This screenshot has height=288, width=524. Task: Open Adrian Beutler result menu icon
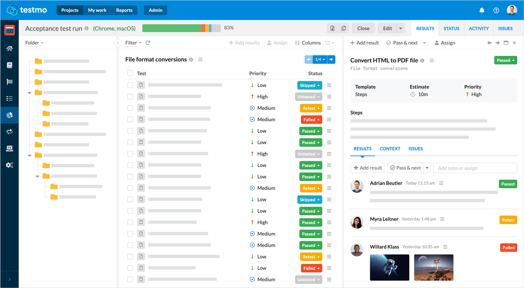(441, 183)
